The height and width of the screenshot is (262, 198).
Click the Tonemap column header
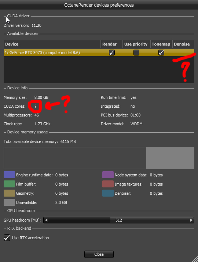coord(161,44)
